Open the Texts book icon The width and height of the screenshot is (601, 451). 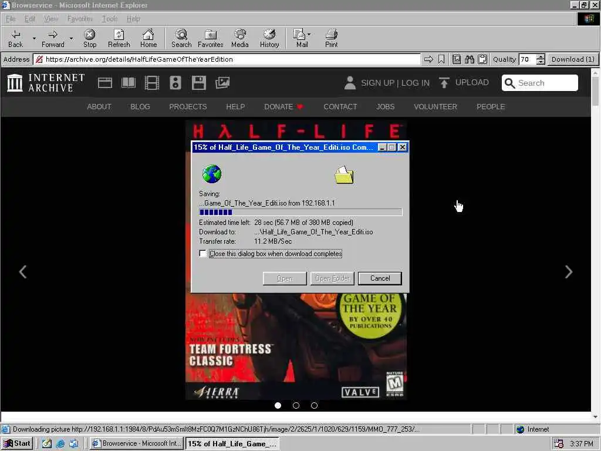tap(129, 83)
